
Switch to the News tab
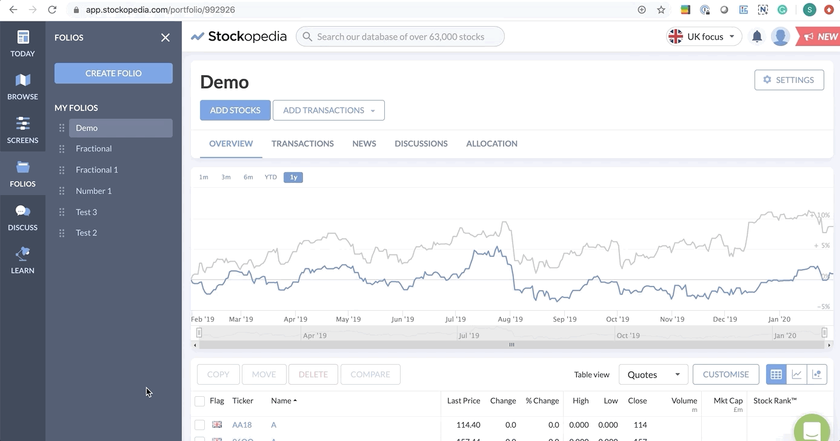pyautogui.click(x=364, y=144)
